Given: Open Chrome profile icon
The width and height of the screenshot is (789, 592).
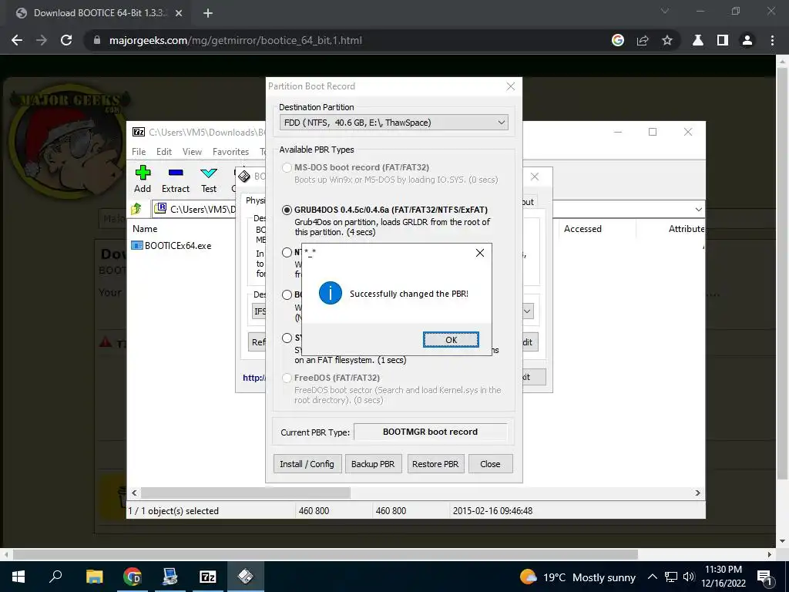Looking at the screenshot, I should point(747,40).
